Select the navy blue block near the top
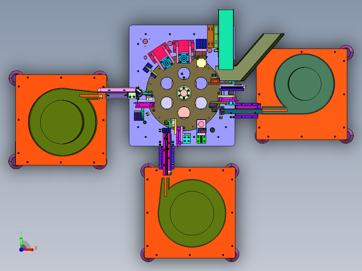 coord(201,44)
